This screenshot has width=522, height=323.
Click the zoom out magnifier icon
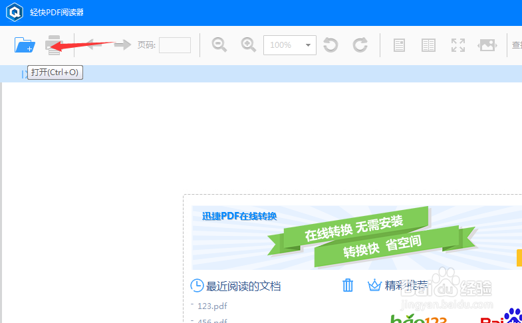coord(219,45)
